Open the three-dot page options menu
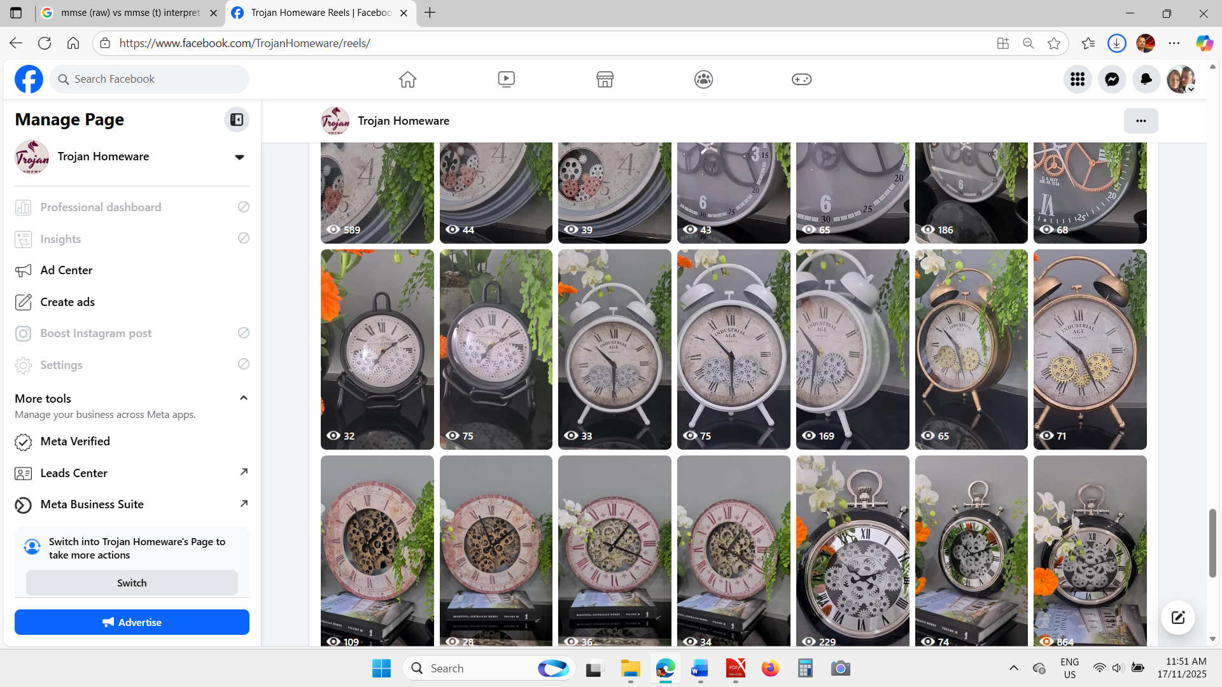Image resolution: width=1222 pixels, height=687 pixels. 1141,121
